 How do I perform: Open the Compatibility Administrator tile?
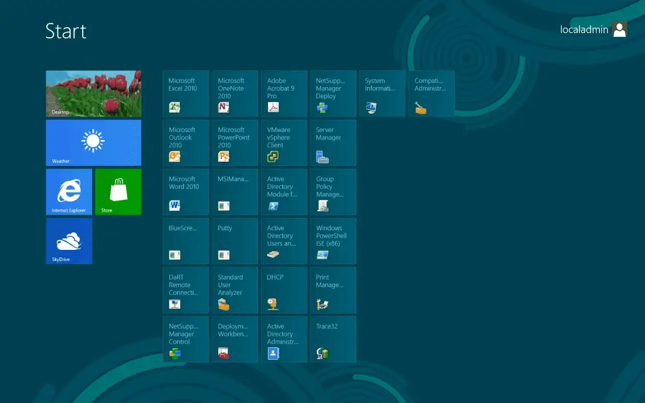[x=431, y=94]
